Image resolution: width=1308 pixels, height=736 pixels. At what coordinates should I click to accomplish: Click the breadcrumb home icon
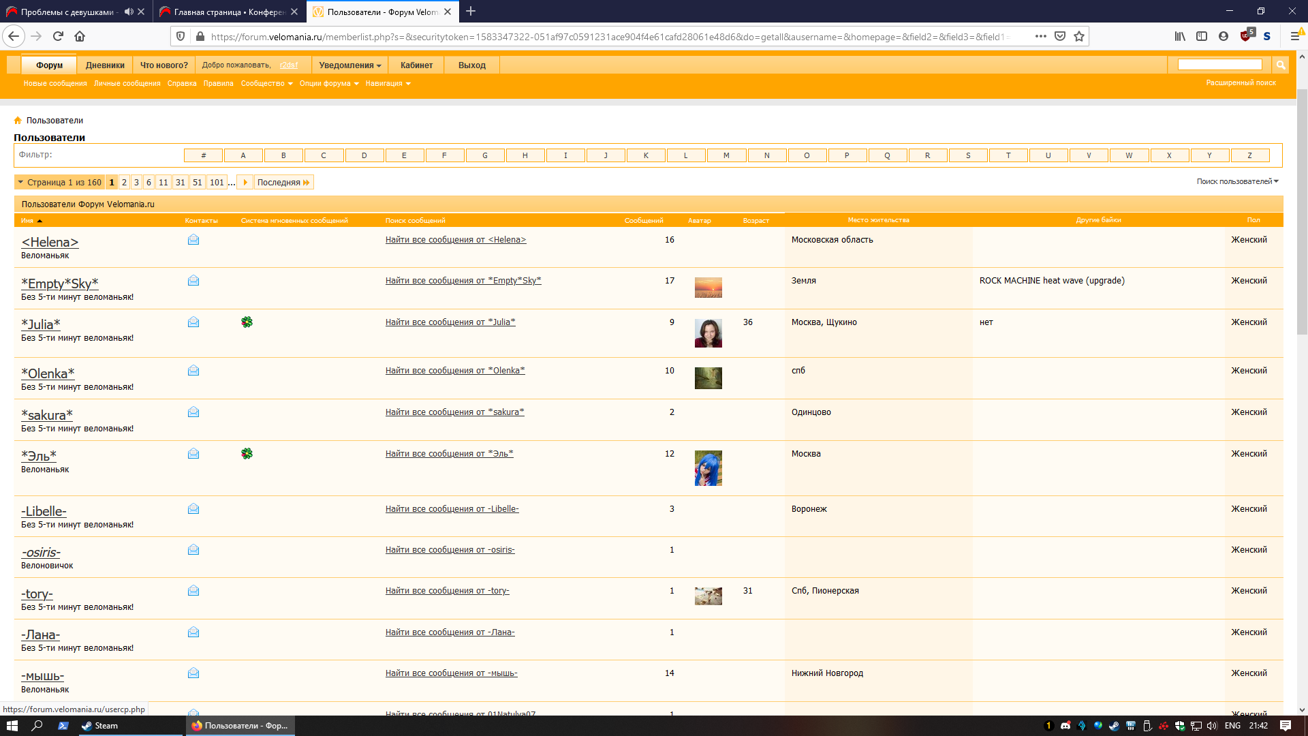click(x=18, y=121)
